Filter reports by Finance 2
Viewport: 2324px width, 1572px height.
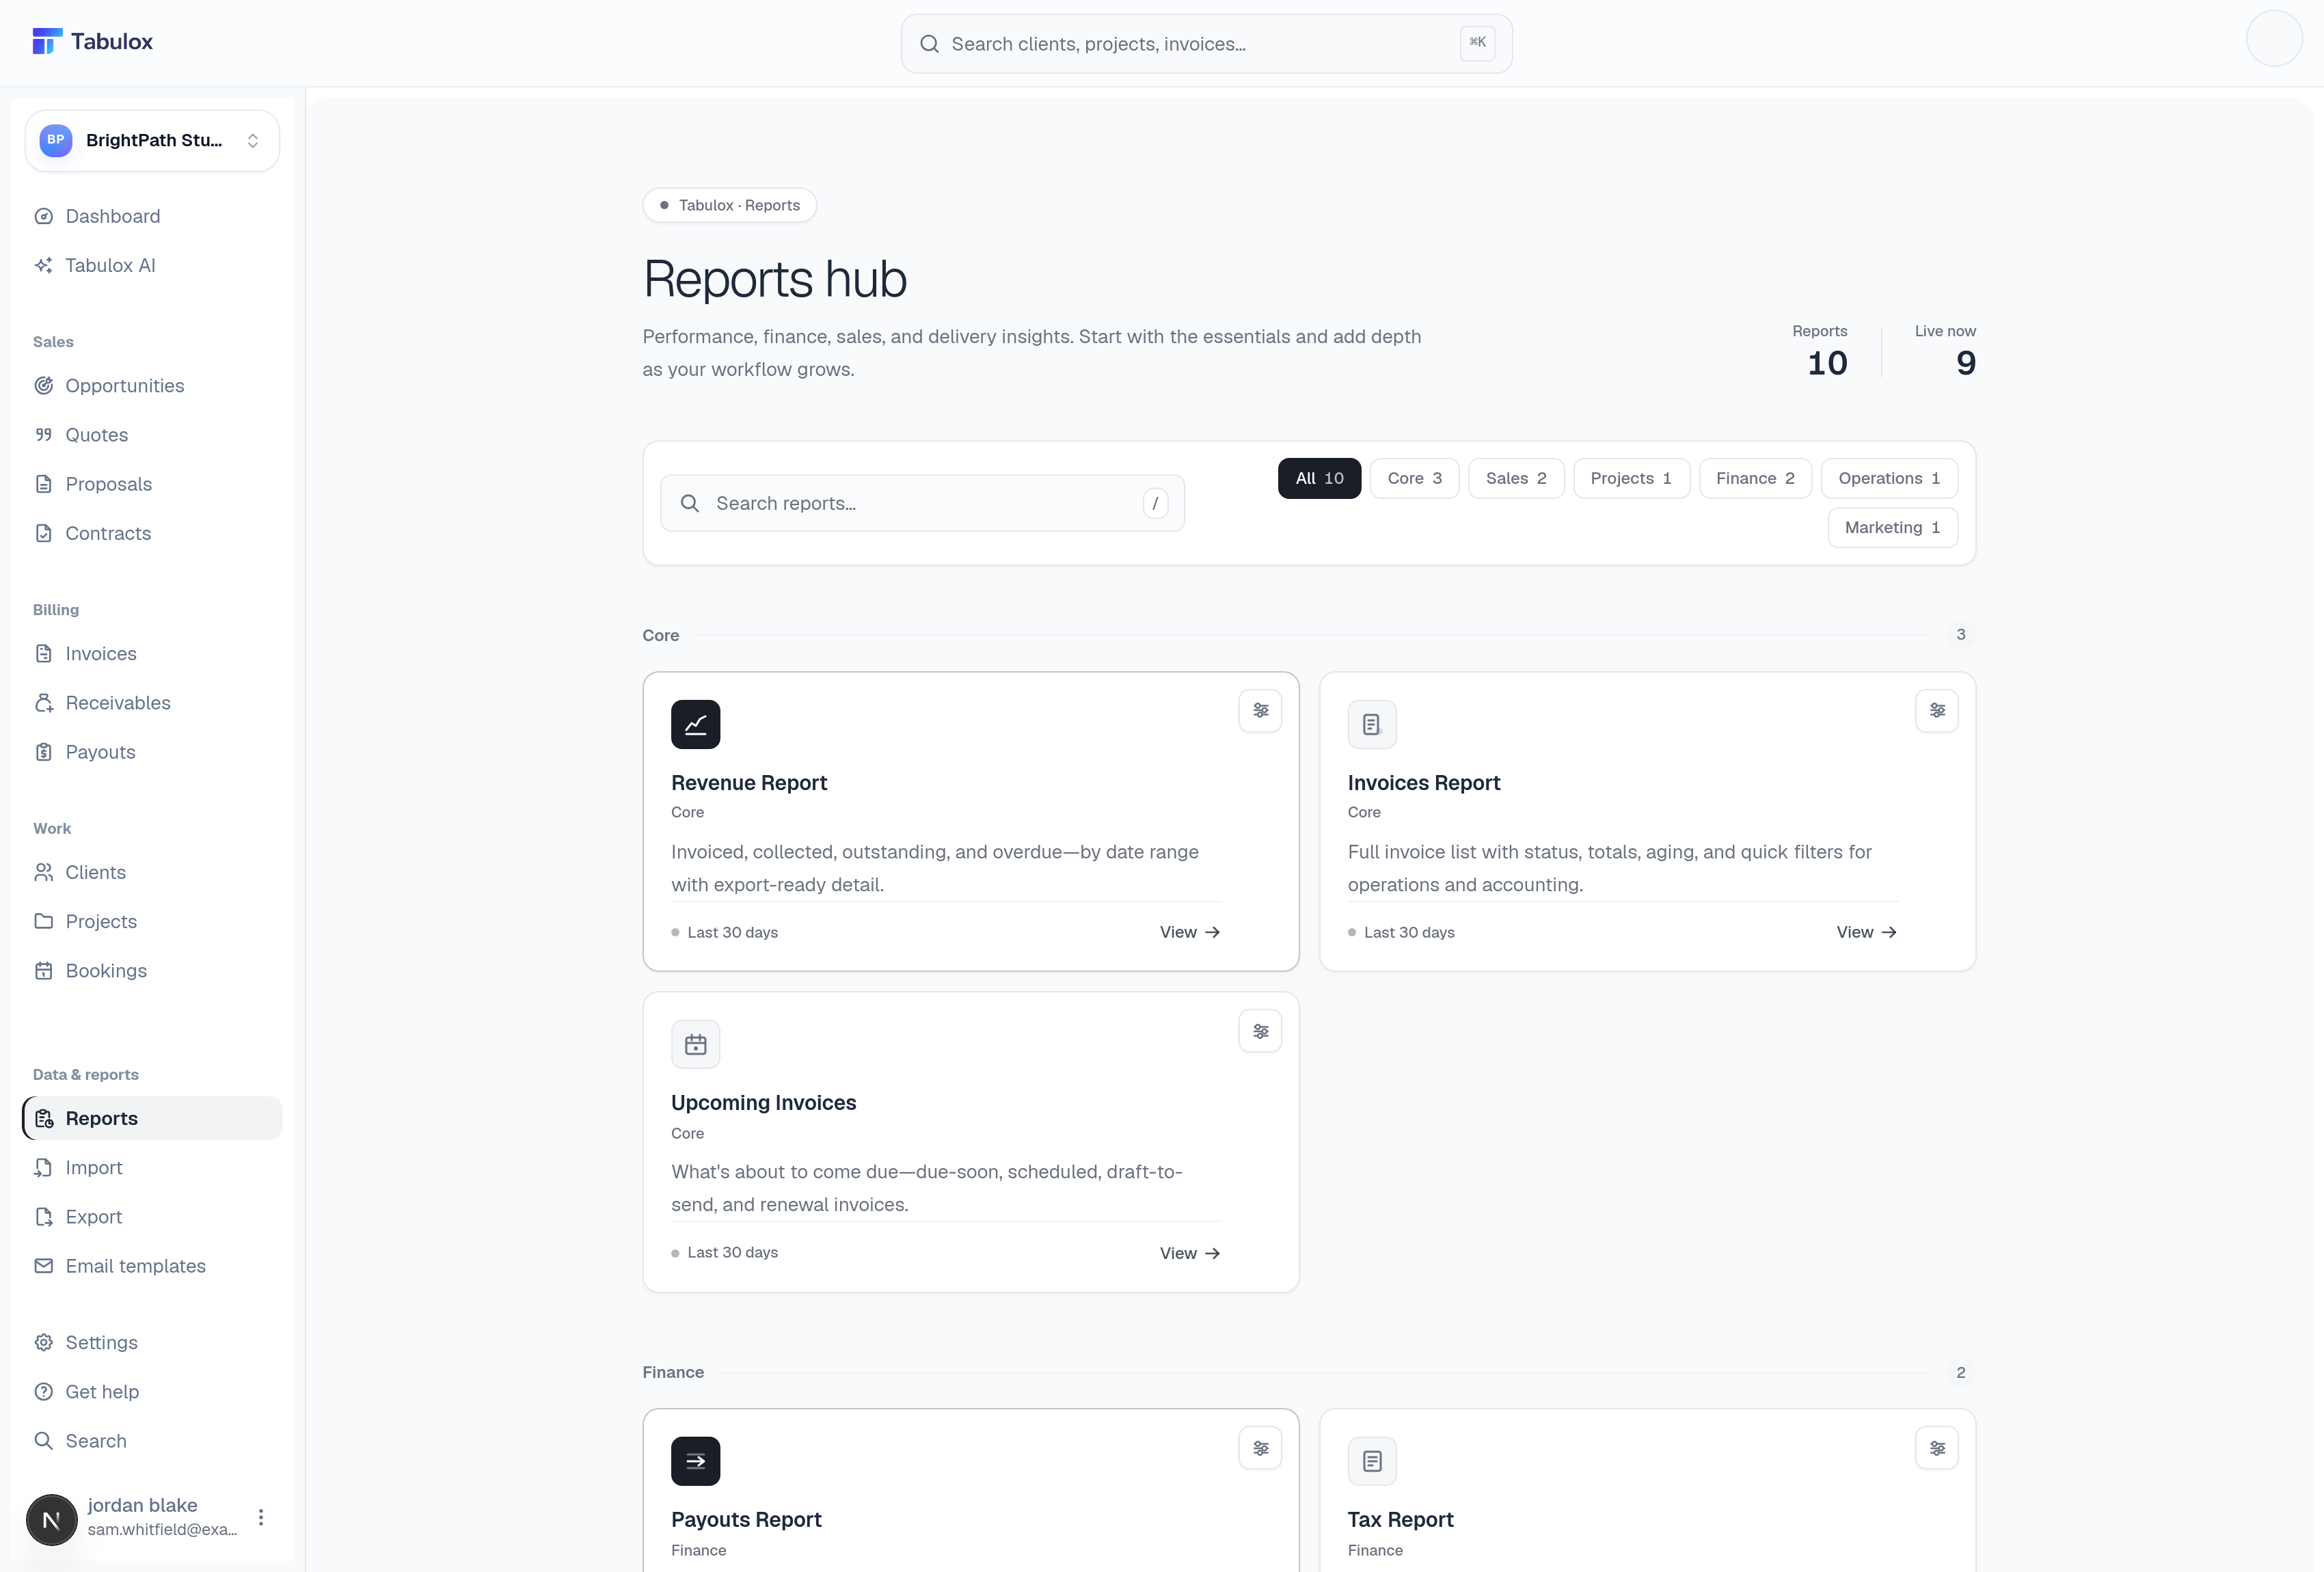[x=1755, y=478]
